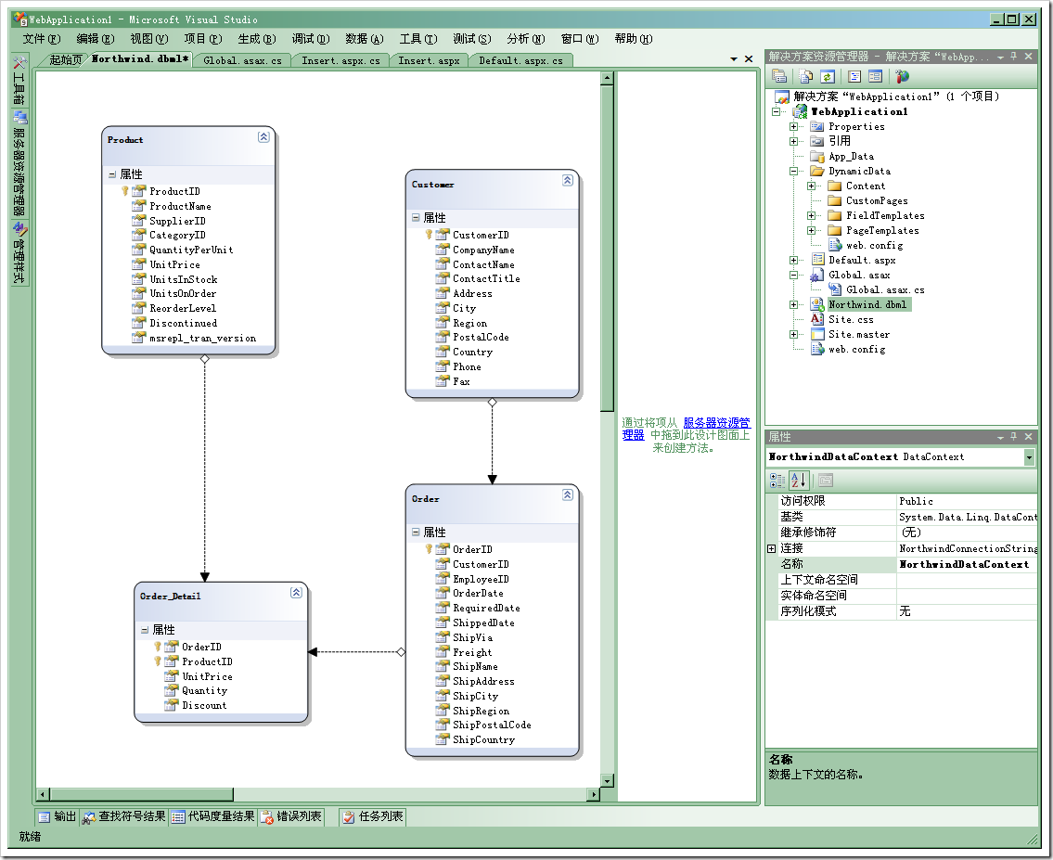Click WebApplication1 project icon
The image size is (1053, 860).
click(800, 111)
